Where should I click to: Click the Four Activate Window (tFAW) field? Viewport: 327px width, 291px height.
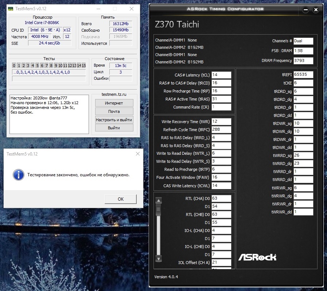click(x=221, y=177)
